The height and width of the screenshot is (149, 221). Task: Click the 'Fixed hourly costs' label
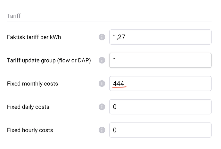[x=30, y=130]
